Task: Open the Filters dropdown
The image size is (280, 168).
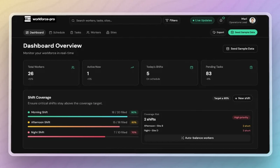Action: [x=171, y=20]
